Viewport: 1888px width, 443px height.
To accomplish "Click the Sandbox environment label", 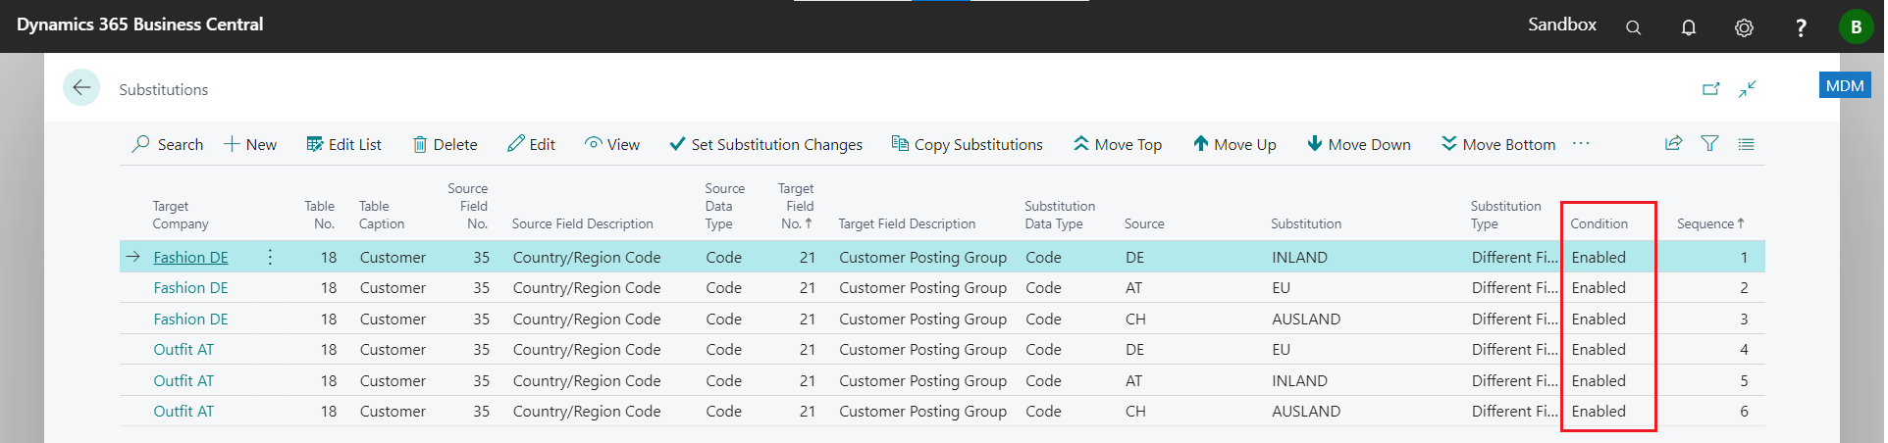I will pos(1561,25).
